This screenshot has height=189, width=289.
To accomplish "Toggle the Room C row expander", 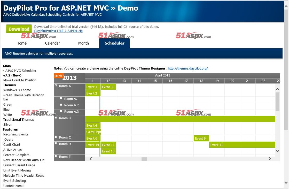I will [x=56, y=137].
